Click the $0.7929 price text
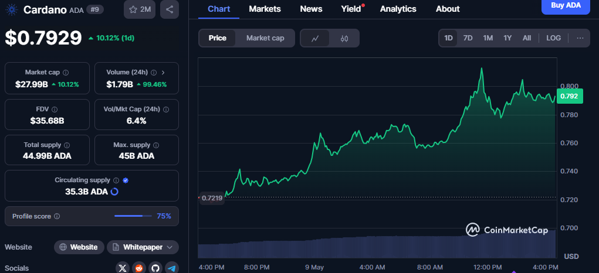599x273 pixels. [x=43, y=37]
